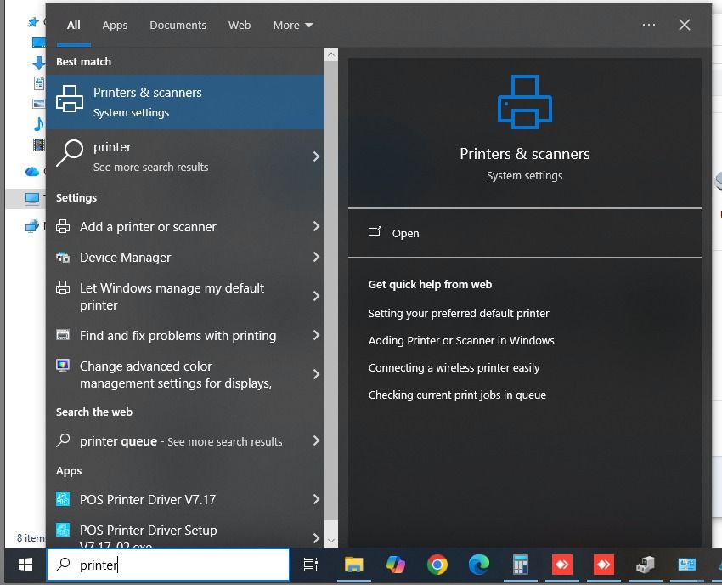Select the Music icon in File Explorer sidebar

tap(39, 123)
